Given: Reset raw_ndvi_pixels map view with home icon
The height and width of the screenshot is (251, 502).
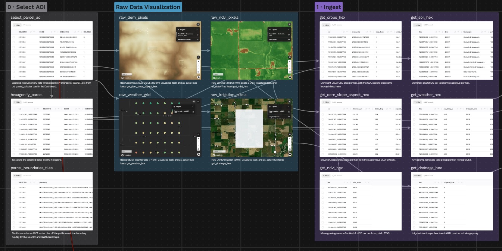Looking at the screenshot, I should click(x=290, y=68).
